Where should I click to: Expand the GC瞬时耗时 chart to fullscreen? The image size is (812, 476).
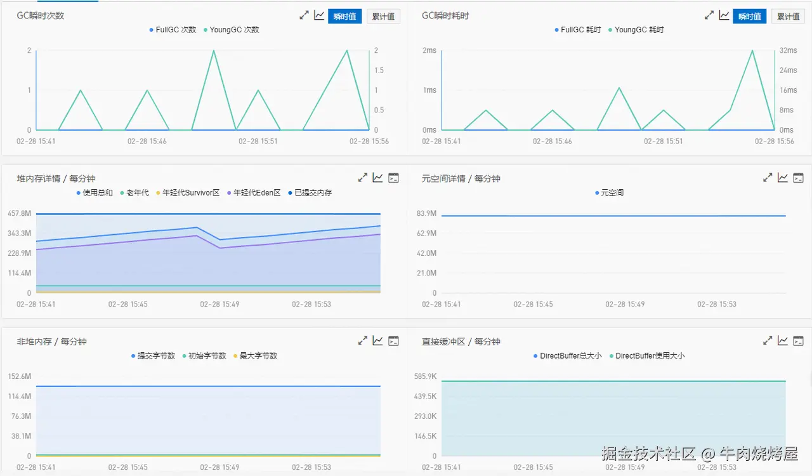coord(709,16)
